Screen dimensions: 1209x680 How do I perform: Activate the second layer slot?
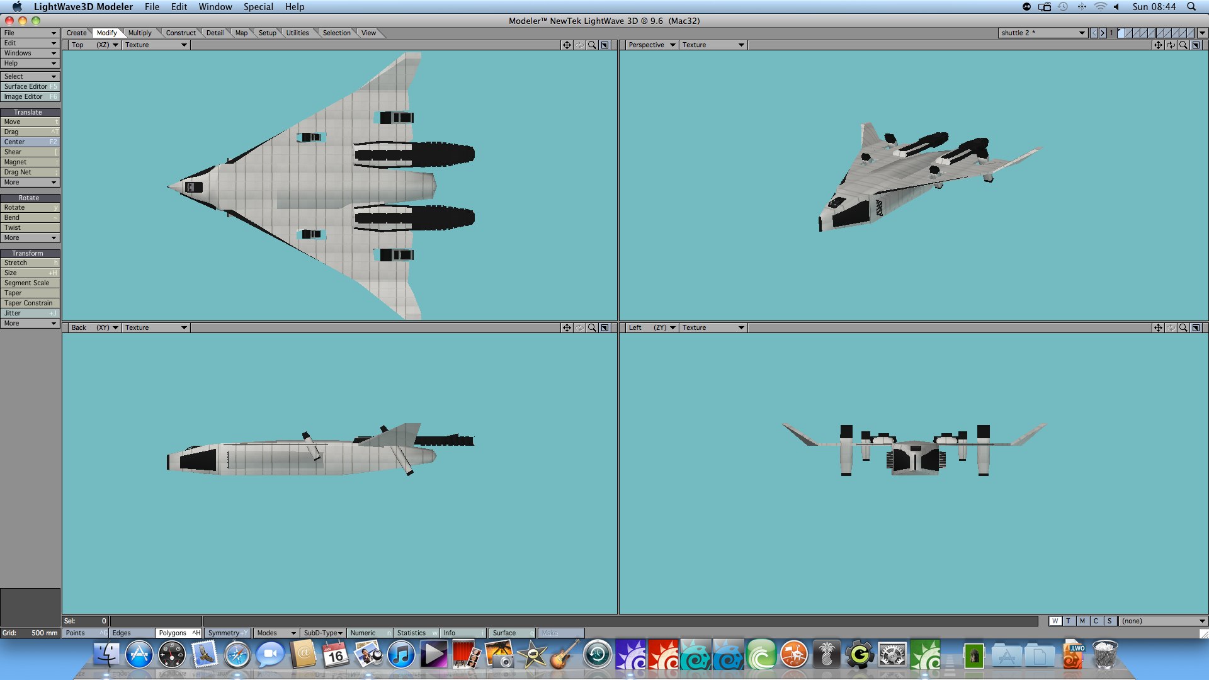pos(1129,33)
